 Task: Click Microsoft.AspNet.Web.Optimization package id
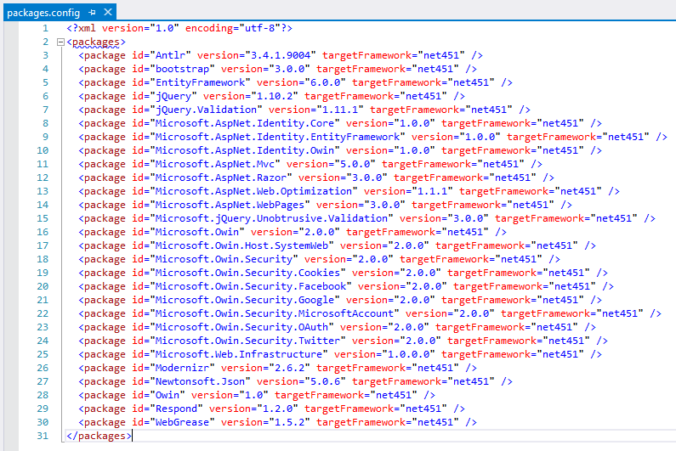click(x=253, y=191)
